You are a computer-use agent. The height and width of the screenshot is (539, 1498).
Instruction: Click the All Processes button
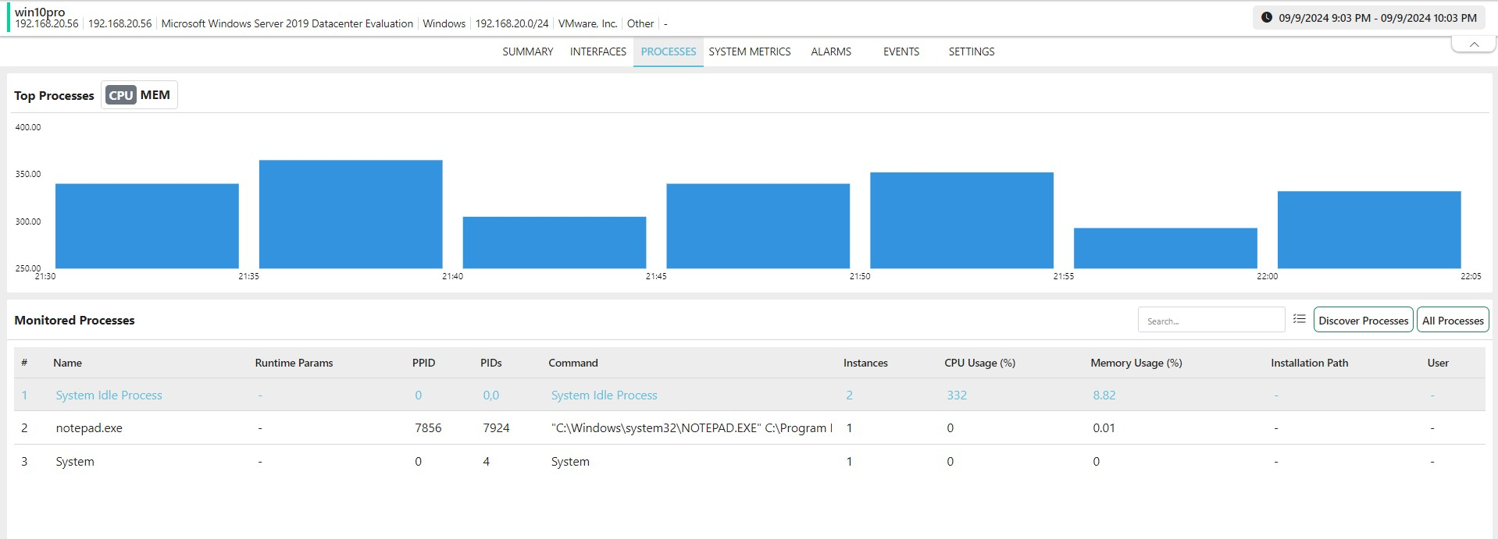coord(1452,321)
